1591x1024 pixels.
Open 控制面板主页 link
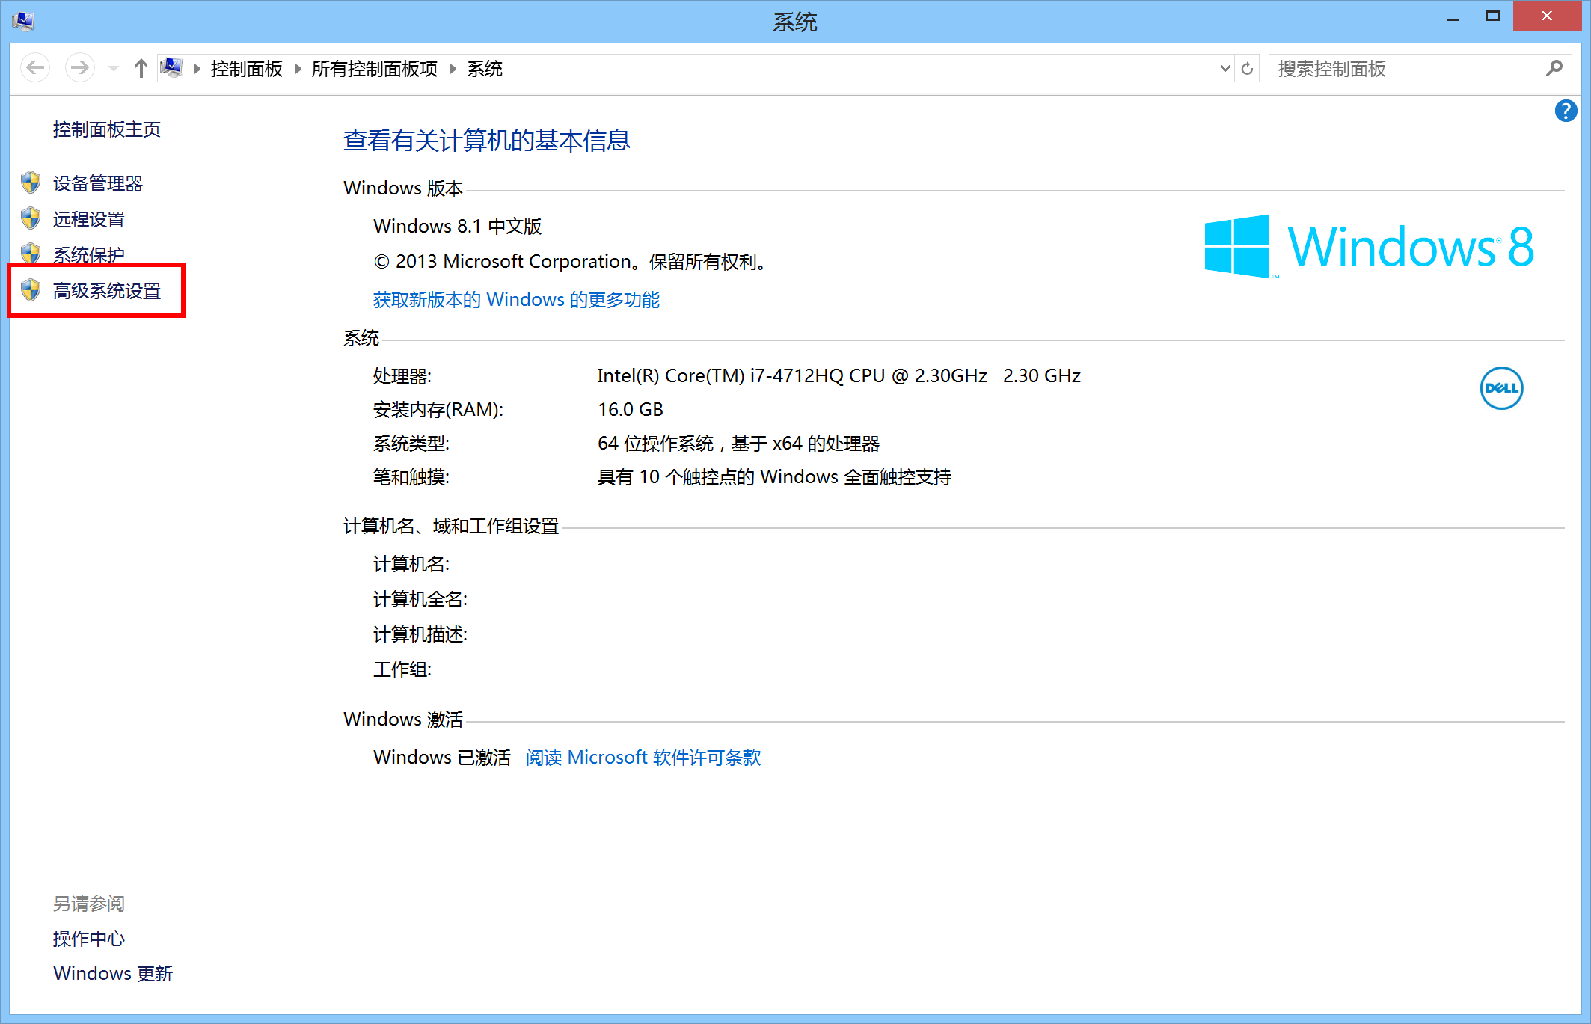[107, 129]
